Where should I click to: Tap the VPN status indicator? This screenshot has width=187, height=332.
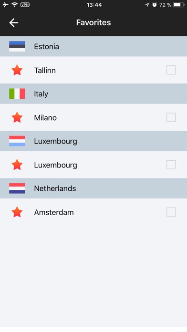coord(25,5)
